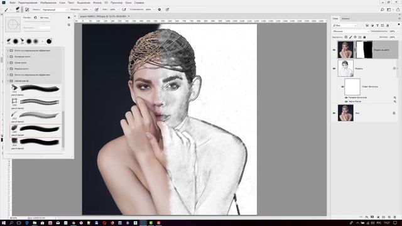
Task: Toggle Черно-белое filter visibility
Action: tap(346, 102)
